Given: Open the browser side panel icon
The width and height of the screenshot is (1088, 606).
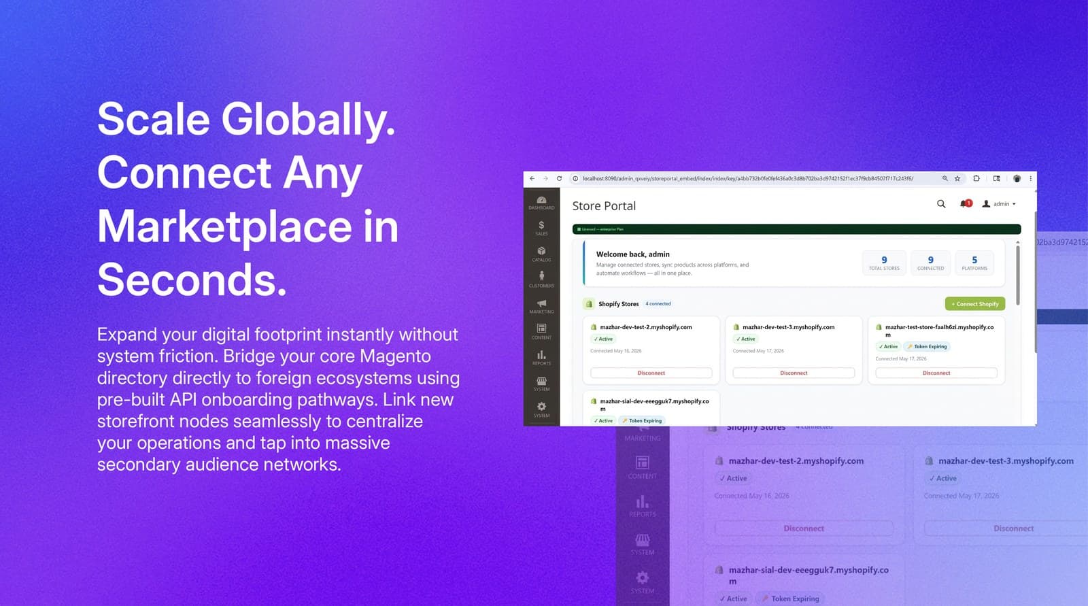Looking at the screenshot, I should 996,179.
